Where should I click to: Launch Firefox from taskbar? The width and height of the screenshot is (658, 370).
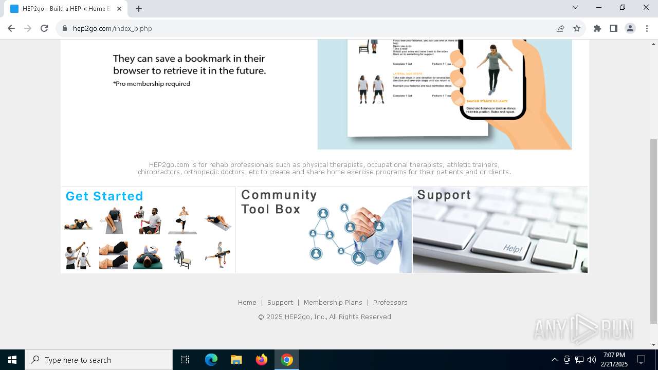click(x=262, y=360)
